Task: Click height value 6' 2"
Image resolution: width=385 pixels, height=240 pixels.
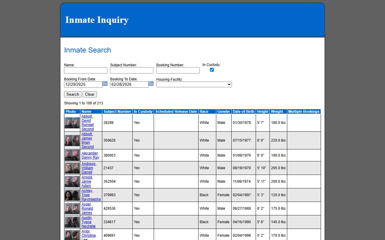Action: point(261,208)
